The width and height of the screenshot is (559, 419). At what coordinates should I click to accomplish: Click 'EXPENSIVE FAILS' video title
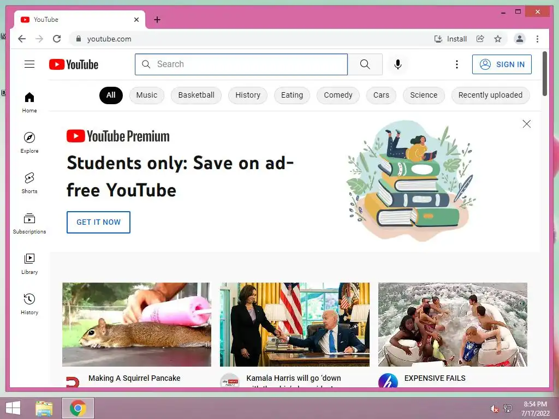435,378
